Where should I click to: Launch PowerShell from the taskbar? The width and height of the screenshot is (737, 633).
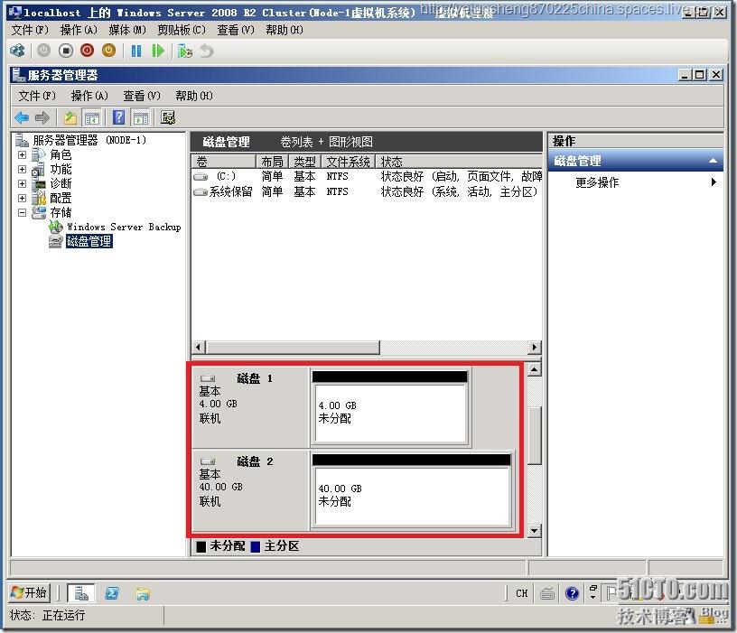pyautogui.click(x=112, y=593)
